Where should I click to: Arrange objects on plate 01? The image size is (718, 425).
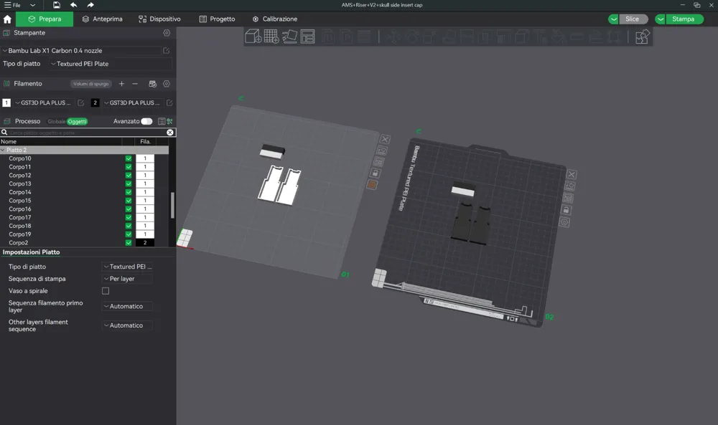[x=378, y=162]
